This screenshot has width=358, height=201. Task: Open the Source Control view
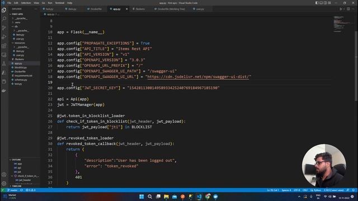point(4,28)
